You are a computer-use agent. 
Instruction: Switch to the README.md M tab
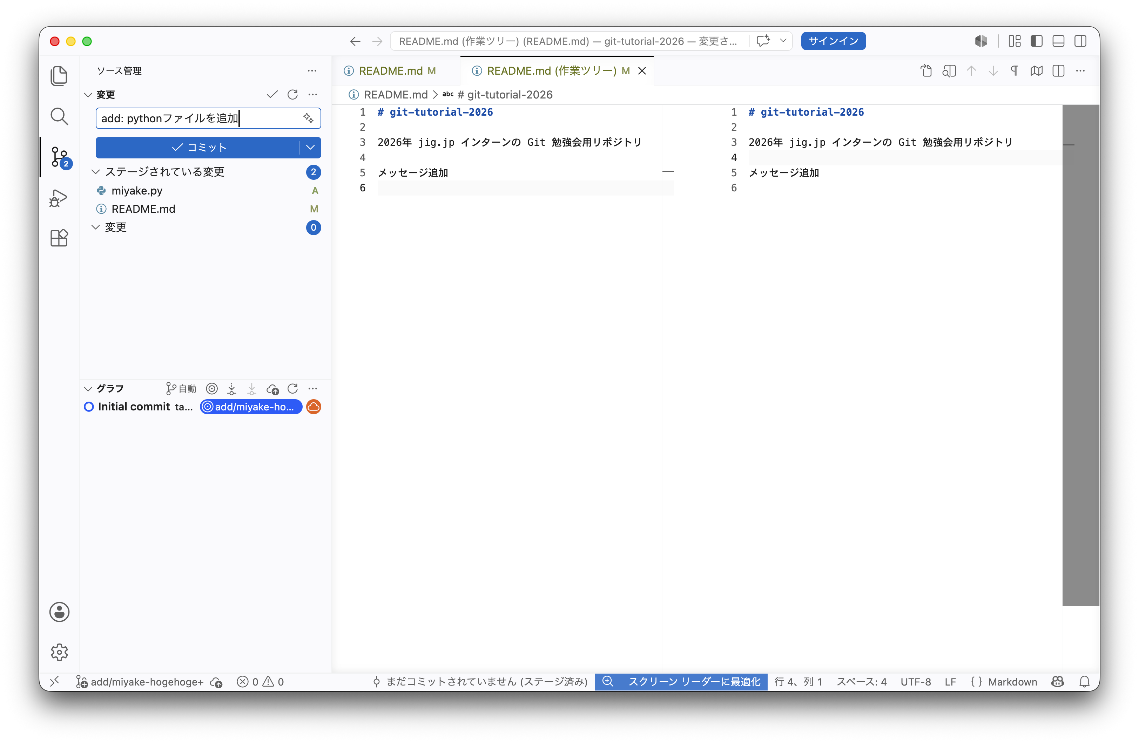(x=396, y=71)
